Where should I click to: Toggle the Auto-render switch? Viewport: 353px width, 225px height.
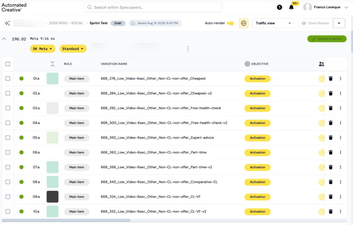point(230,23)
